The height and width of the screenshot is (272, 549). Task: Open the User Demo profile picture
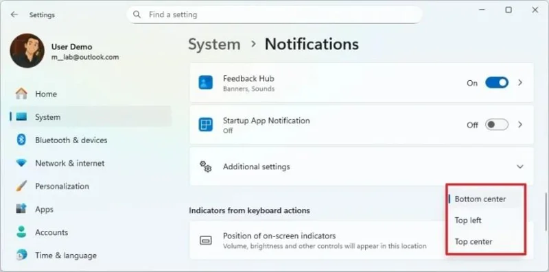[x=27, y=51]
